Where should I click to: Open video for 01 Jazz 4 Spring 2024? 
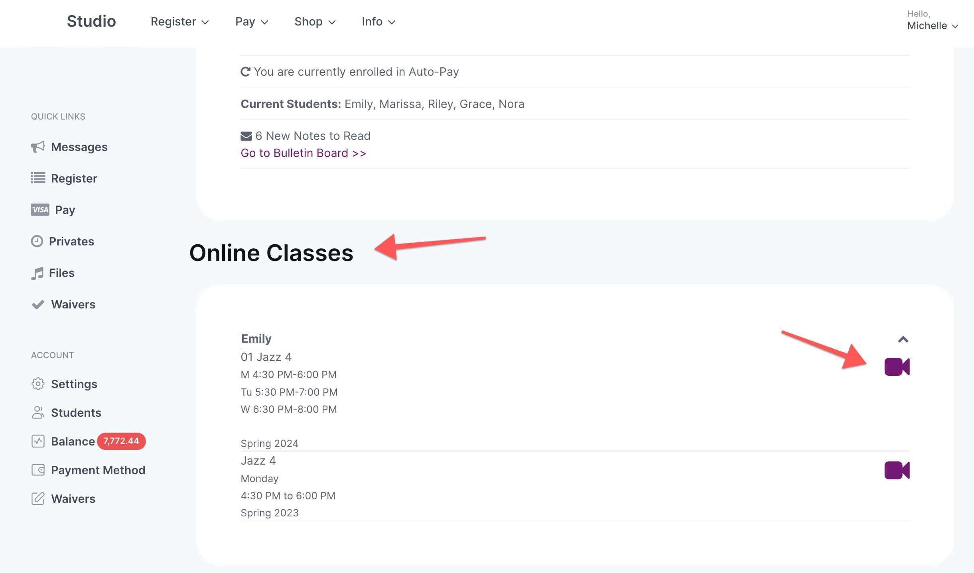click(897, 367)
